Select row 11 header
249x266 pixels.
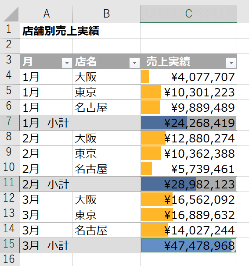pyautogui.click(x=10, y=184)
